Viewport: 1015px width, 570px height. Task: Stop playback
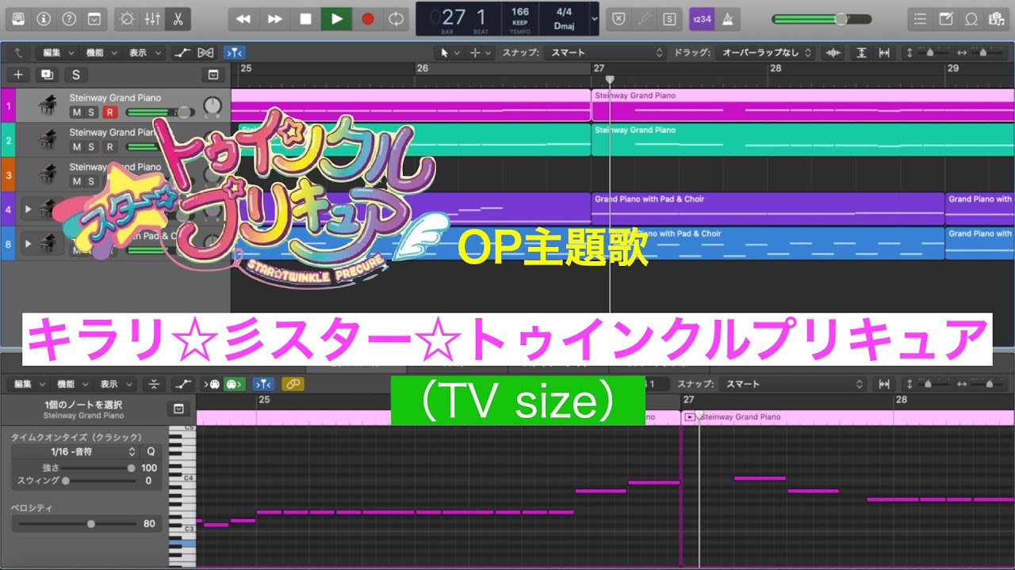tap(305, 18)
